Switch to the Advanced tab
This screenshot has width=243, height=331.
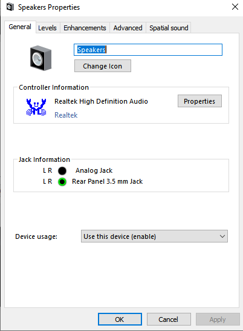tap(128, 28)
